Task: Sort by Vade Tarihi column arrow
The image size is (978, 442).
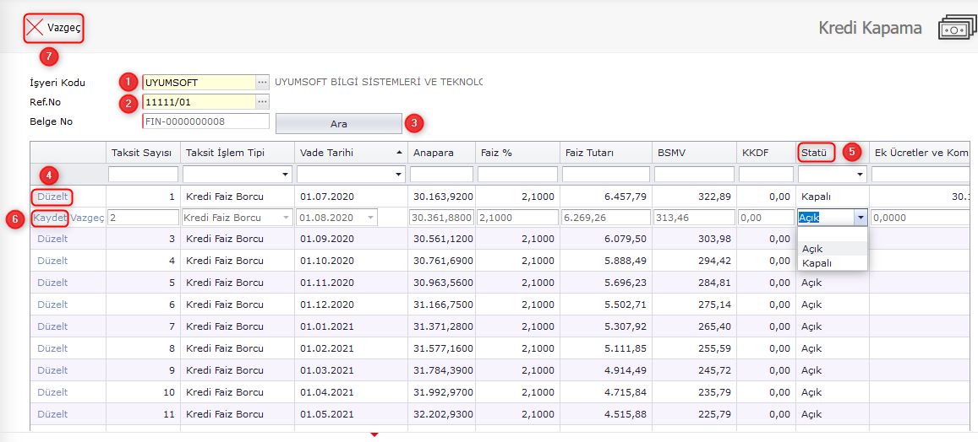Action: point(399,153)
